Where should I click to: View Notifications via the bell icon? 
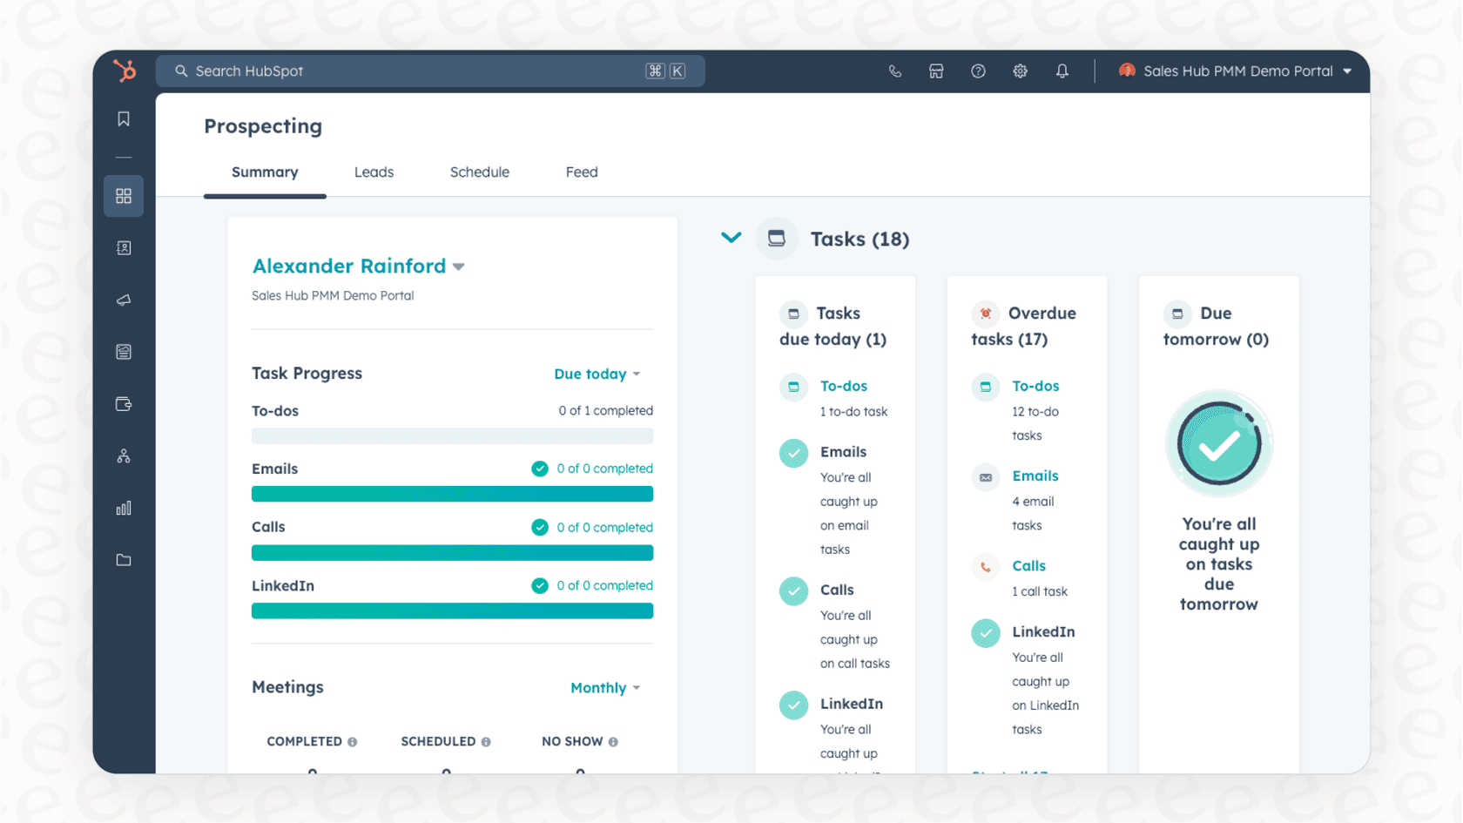tap(1062, 71)
